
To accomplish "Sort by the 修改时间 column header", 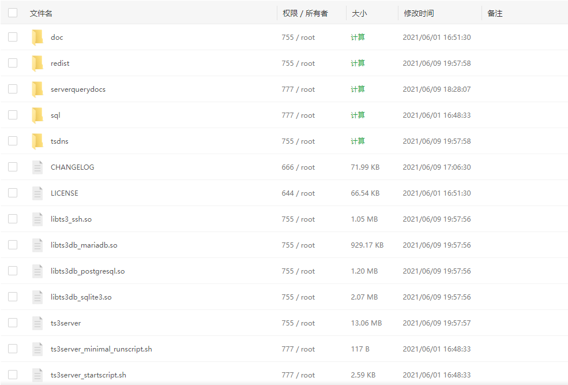I will pyautogui.click(x=419, y=13).
